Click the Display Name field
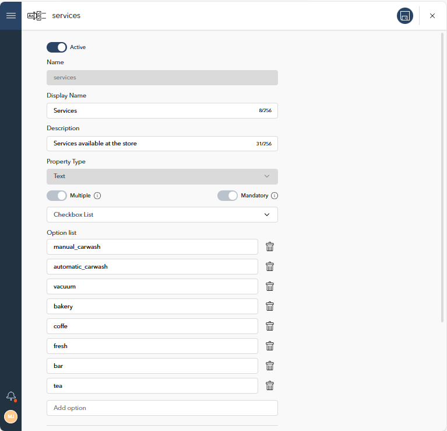Viewport: 447px width, 431px height. (162, 110)
